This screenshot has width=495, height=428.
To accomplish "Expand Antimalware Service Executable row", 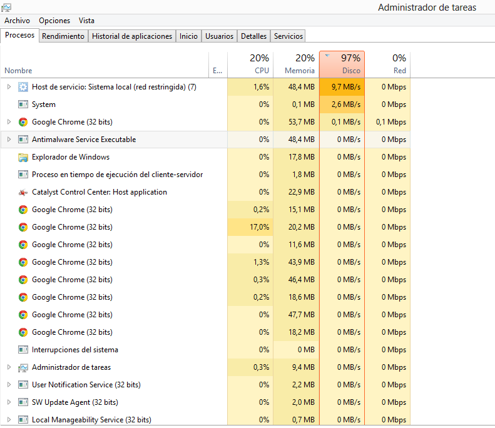I will point(9,140).
